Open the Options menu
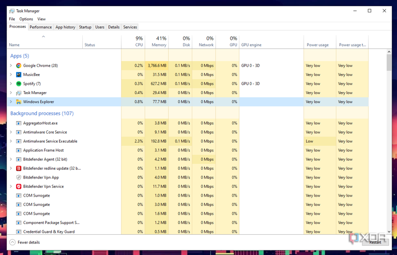The width and height of the screenshot is (397, 255). click(26, 19)
